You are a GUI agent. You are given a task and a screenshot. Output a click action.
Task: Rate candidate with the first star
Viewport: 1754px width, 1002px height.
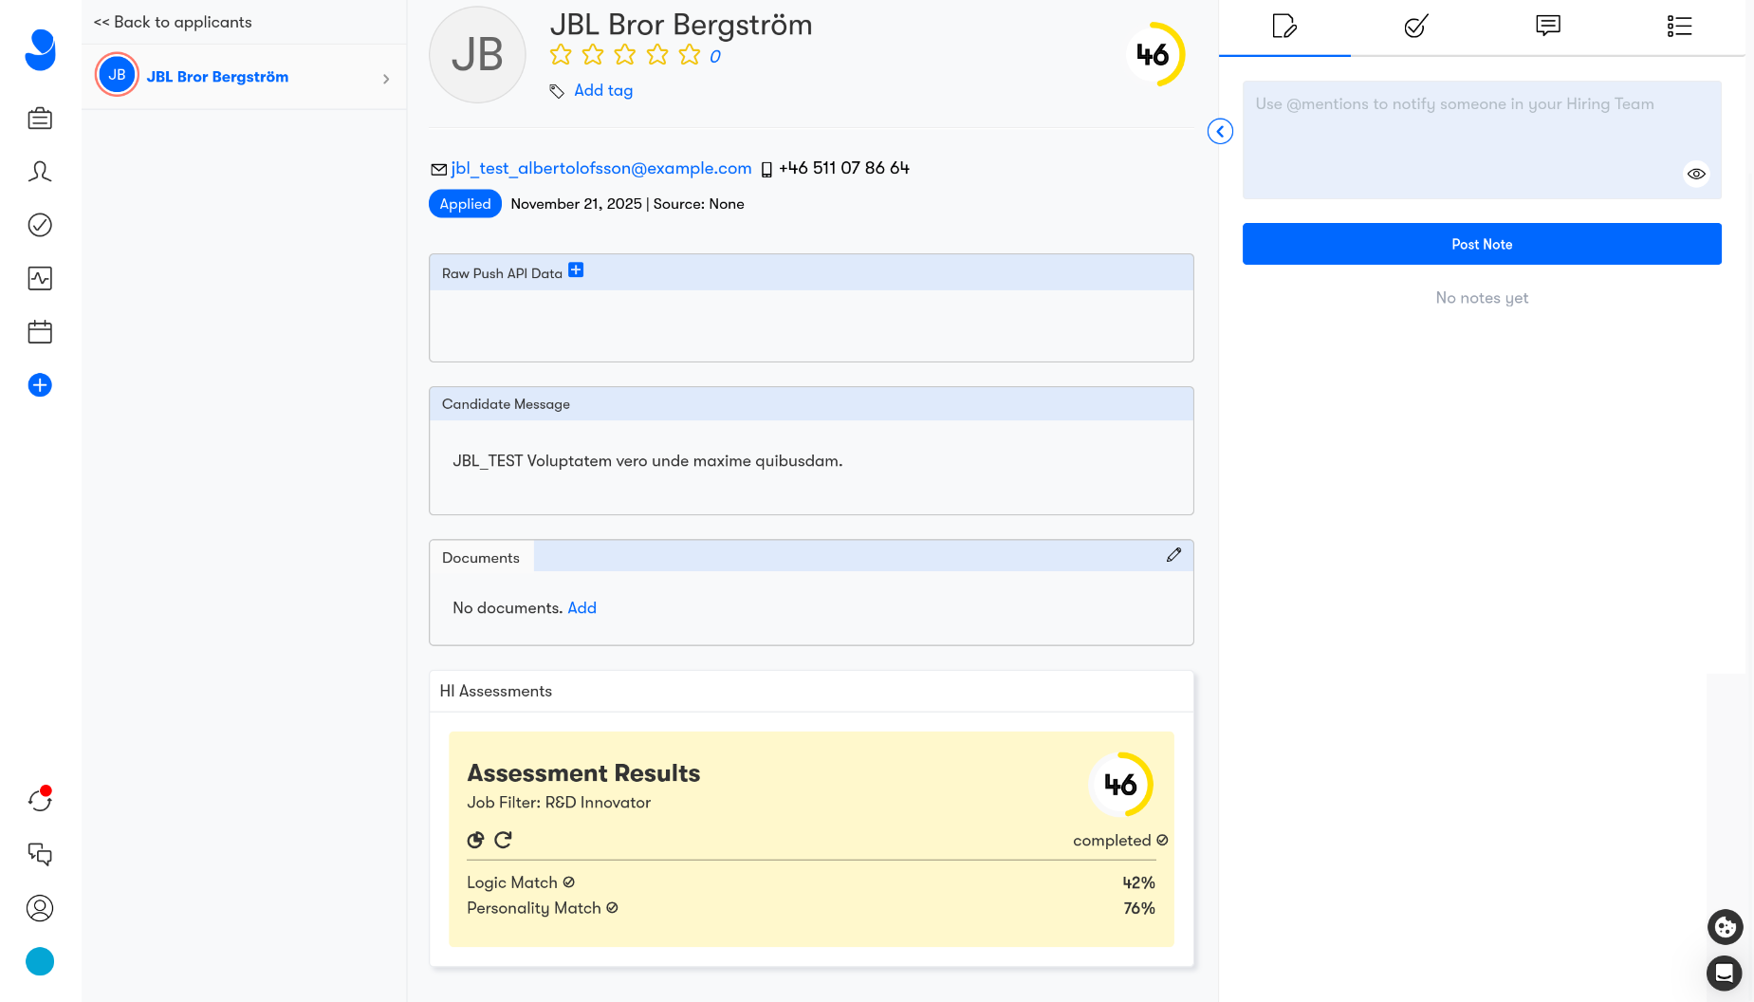click(561, 55)
